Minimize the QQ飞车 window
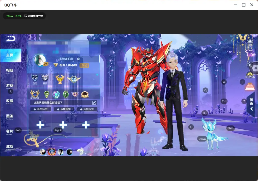The width and height of the screenshot is (258, 181). 236,5
